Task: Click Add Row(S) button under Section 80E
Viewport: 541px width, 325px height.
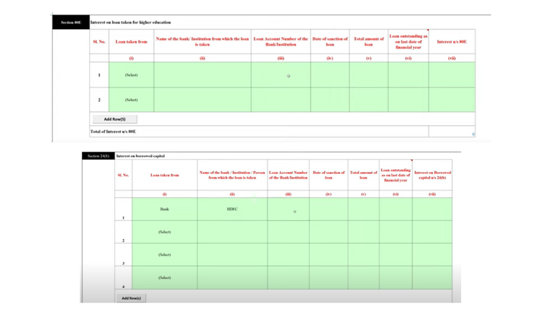Action: pos(114,119)
